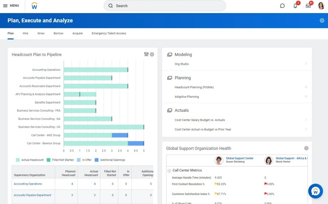Switch to the Emergency Talent Access tab

[x=109, y=33]
